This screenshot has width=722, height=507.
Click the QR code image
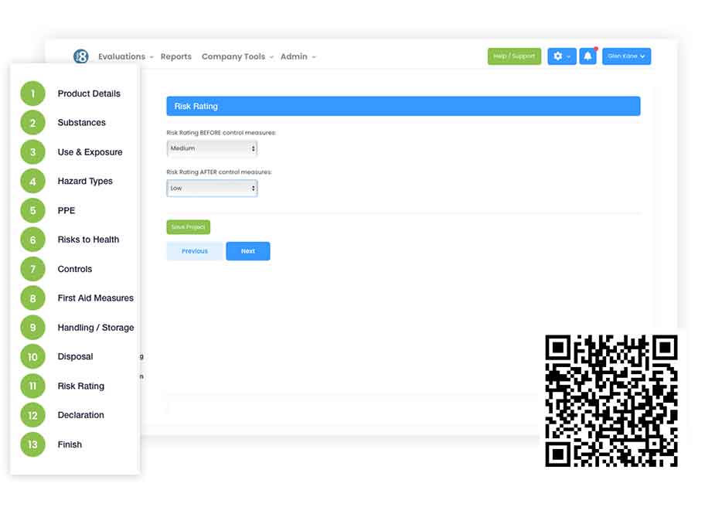[611, 400]
